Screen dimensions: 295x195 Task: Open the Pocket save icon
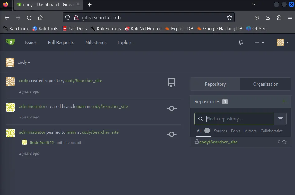point(257,18)
